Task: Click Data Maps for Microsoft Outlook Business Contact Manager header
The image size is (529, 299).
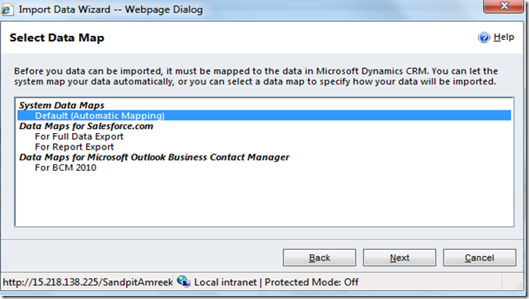Action: [x=154, y=157]
